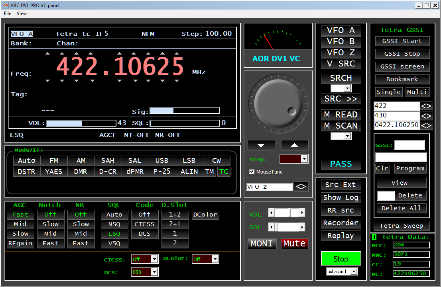Image resolution: width=441 pixels, height=287 pixels.
Task: Click the down-arrow tune icon below the dial knob
Action: point(261,145)
